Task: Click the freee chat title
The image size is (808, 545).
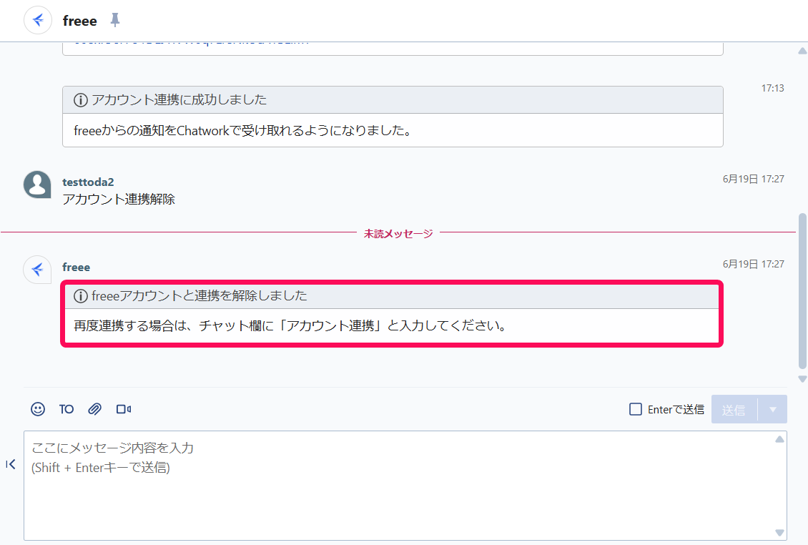Action: tap(79, 21)
